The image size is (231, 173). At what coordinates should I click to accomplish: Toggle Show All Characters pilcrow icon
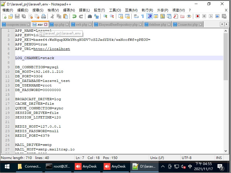click(x=143, y=16)
